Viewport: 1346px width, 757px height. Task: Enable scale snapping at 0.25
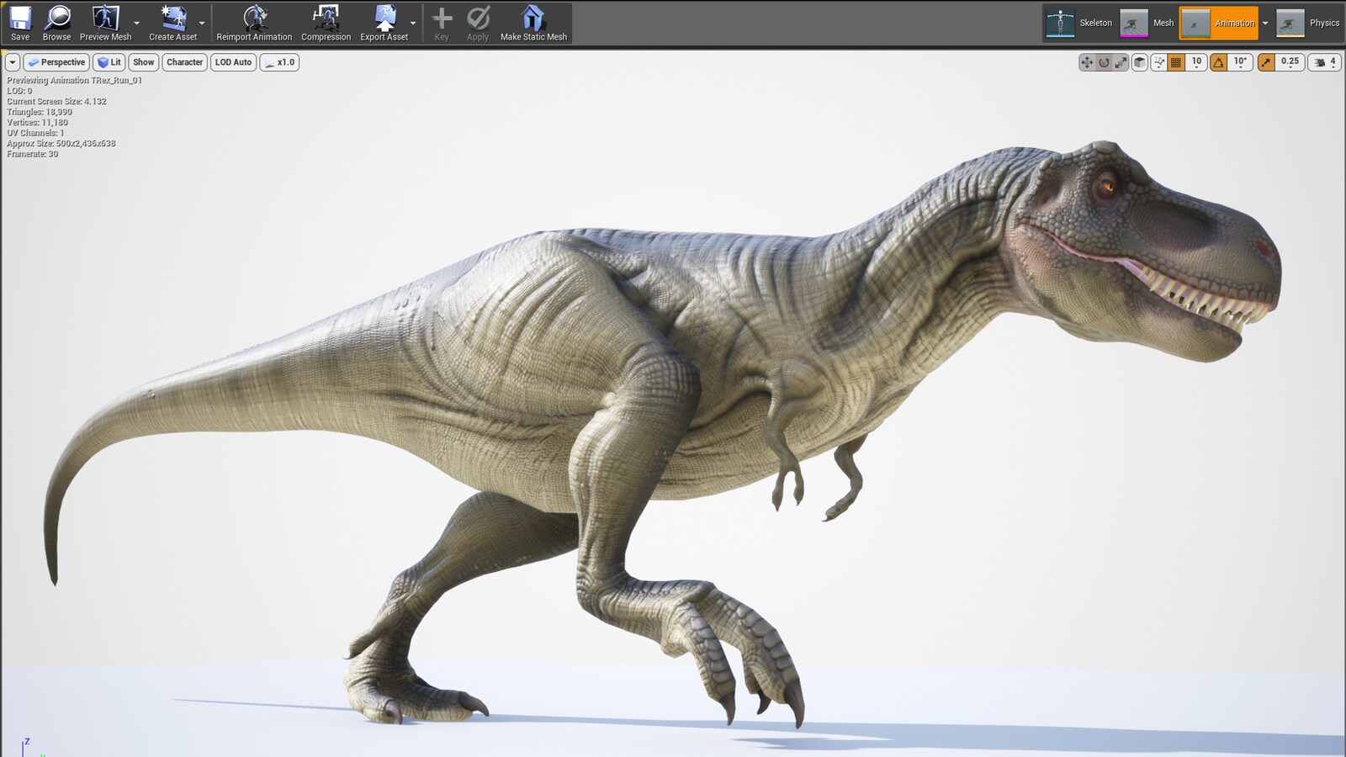(x=1265, y=61)
